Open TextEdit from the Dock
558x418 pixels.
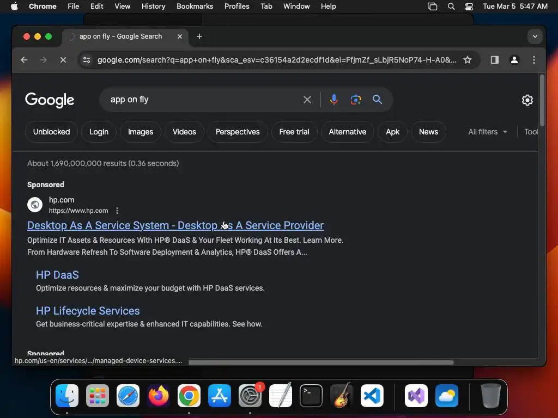(281, 396)
